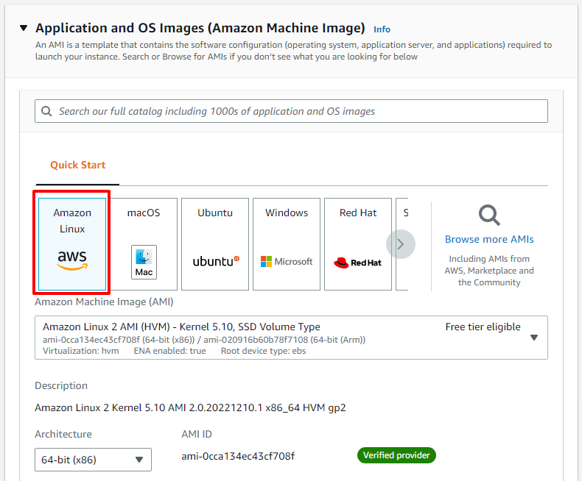
Task: Click the search magnifier icon in catalog field
Action: point(46,111)
